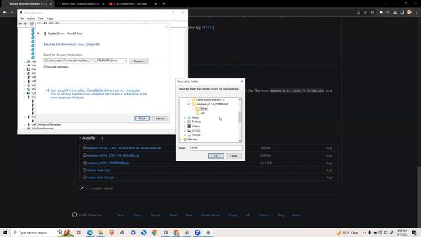Go back in Update Drivers wizard
Viewport: 421px width, 237px height.
[x=39, y=34]
